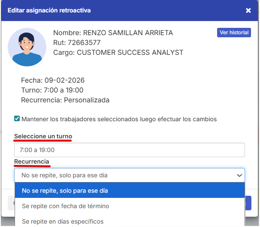This screenshot has width=260, height=227.
Task: Click the Recurrencia field label above the dropdown
Action: point(32,161)
